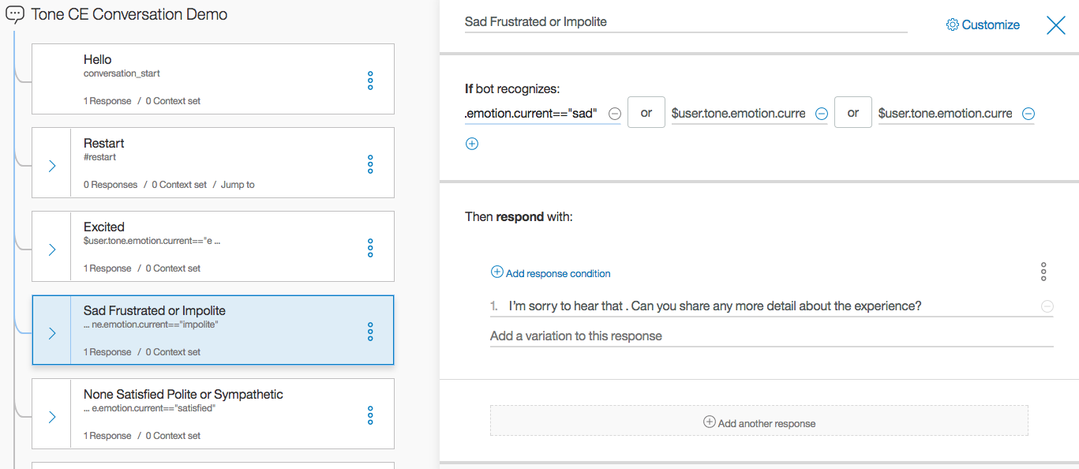Click Add response condition
Viewport: 1079px width, 469px height.
[x=551, y=273]
